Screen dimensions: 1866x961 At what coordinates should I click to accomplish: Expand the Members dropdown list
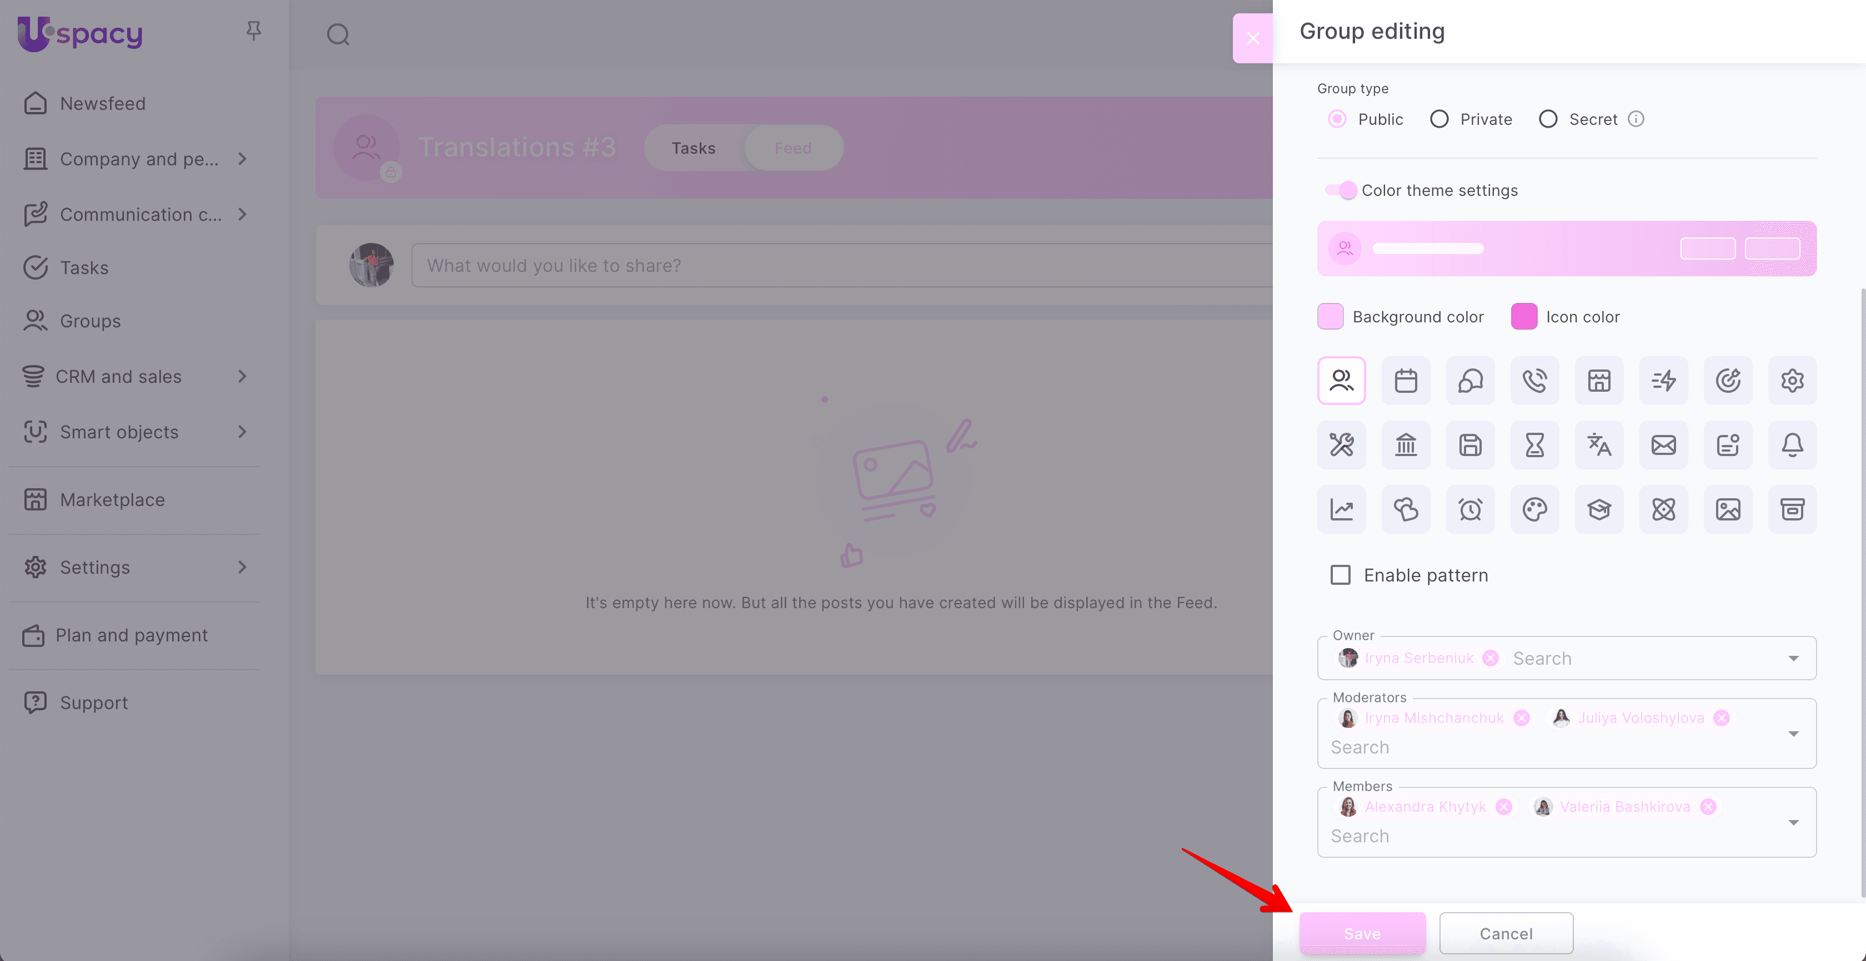1793,823
